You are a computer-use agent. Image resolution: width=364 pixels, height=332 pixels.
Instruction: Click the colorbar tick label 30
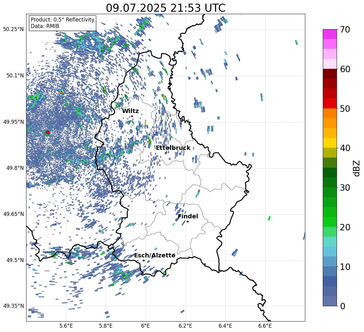345,188
